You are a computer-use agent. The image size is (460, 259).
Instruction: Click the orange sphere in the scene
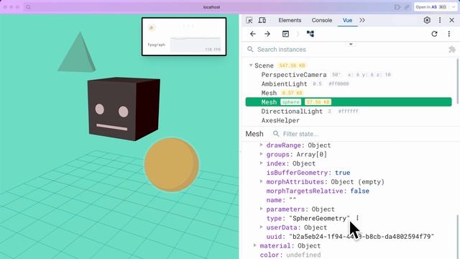[x=172, y=165]
